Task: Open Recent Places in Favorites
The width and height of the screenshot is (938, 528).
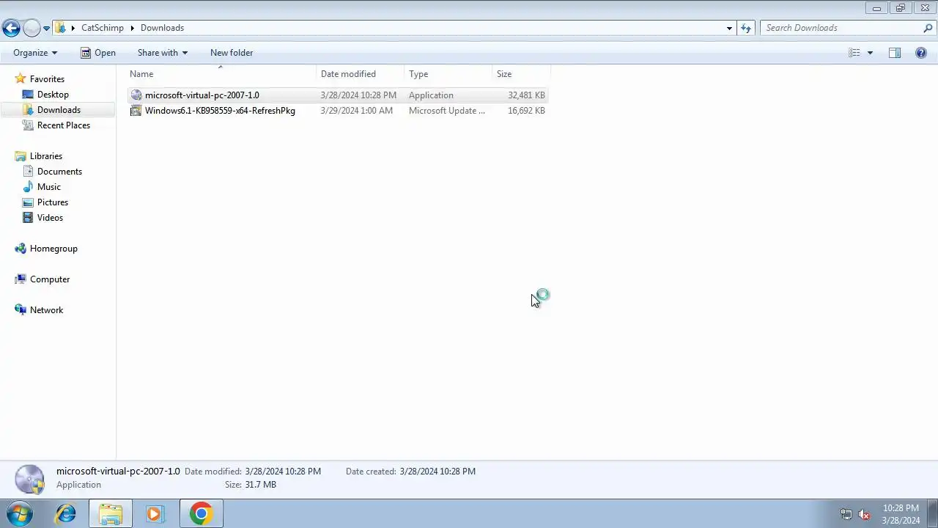Action: click(64, 125)
